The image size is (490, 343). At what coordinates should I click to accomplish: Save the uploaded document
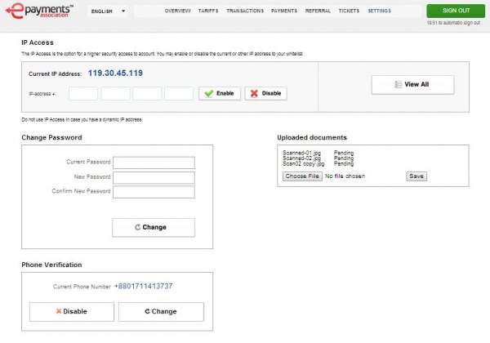[416, 176]
